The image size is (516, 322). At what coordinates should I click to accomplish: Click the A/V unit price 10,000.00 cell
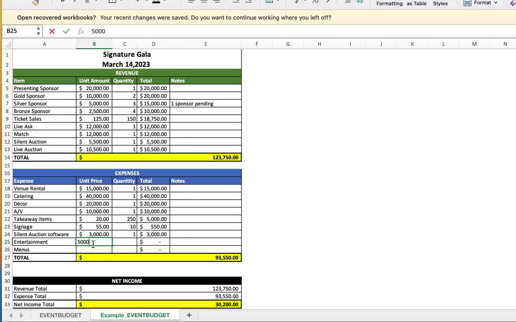tap(94, 211)
